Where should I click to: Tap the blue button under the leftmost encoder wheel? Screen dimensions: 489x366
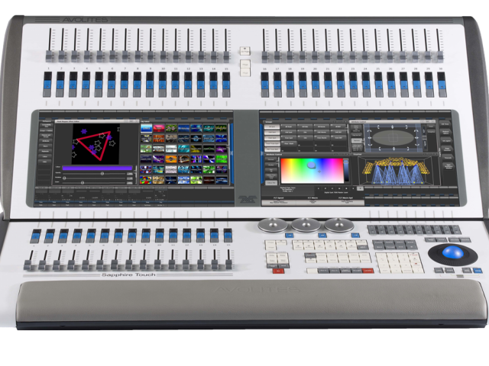[290, 236]
